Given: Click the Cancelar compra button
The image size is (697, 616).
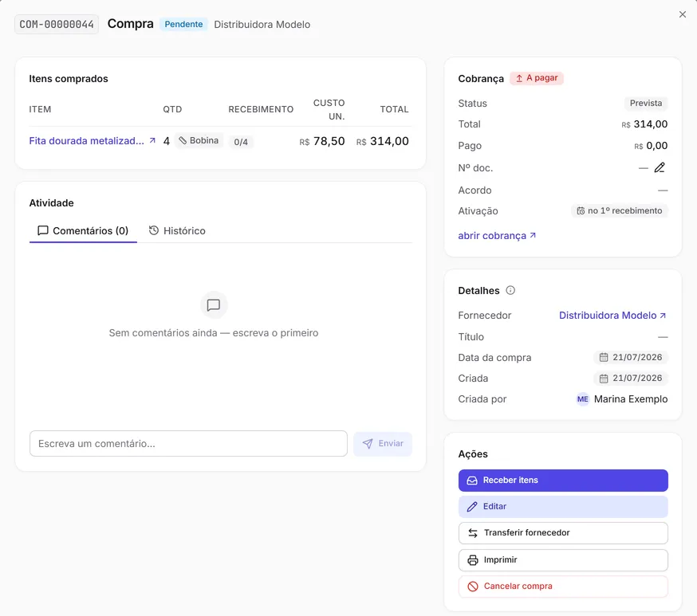Looking at the screenshot, I should pos(563,587).
